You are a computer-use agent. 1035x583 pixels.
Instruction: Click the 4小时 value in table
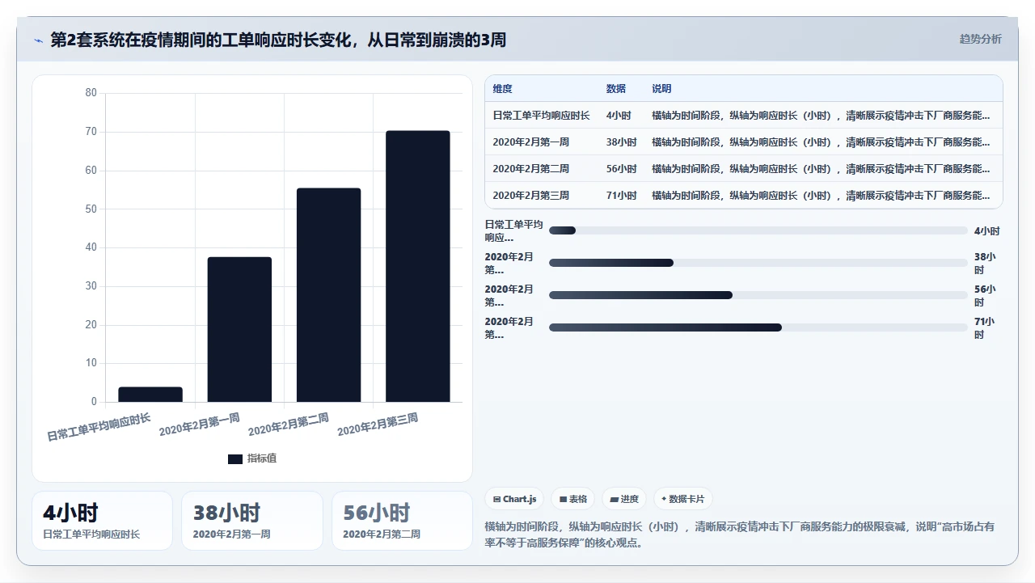[619, 116]
